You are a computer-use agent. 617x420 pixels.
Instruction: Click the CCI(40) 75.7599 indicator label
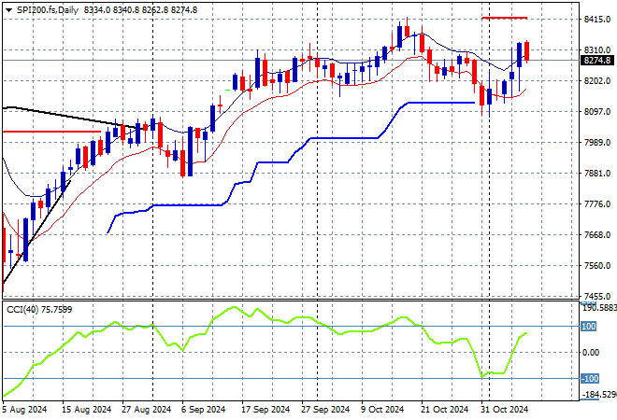39,310
